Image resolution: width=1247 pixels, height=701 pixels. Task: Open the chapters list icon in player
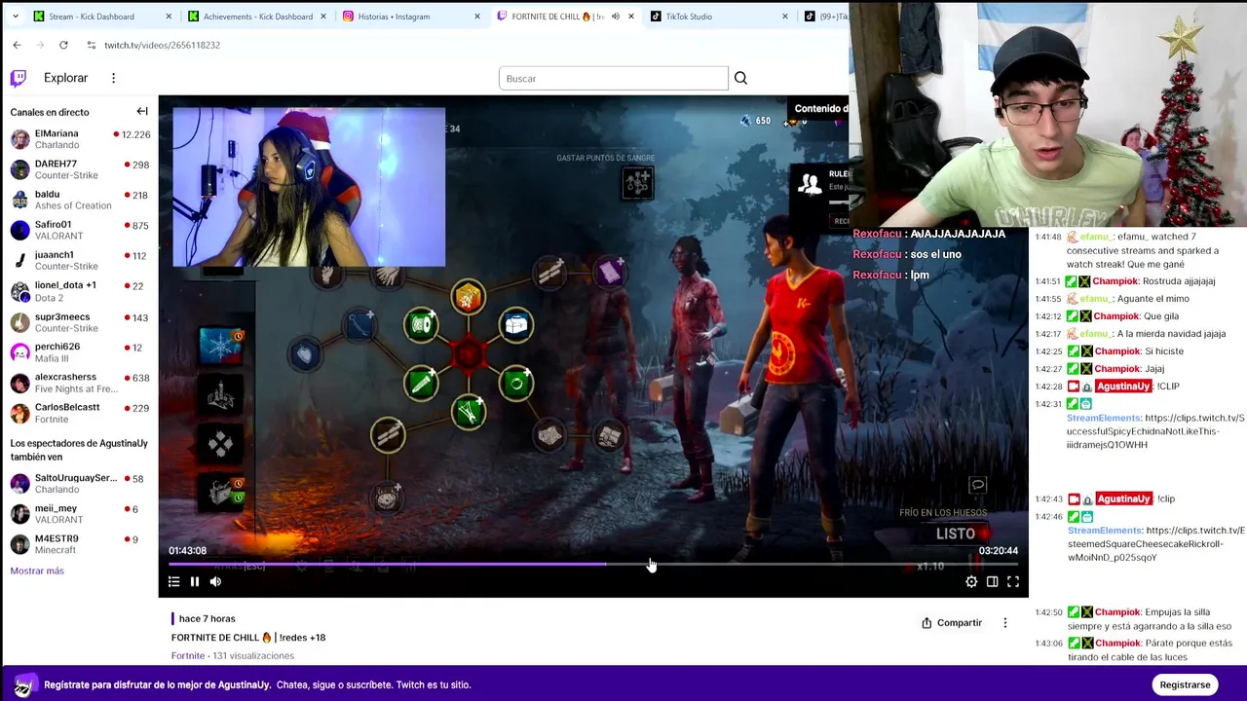pyautogui.click(x=173, y=581)
